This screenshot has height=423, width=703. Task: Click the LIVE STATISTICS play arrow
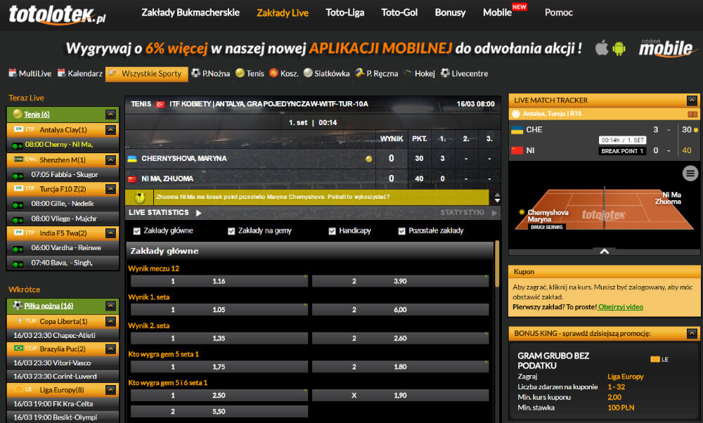coord(199,213)
